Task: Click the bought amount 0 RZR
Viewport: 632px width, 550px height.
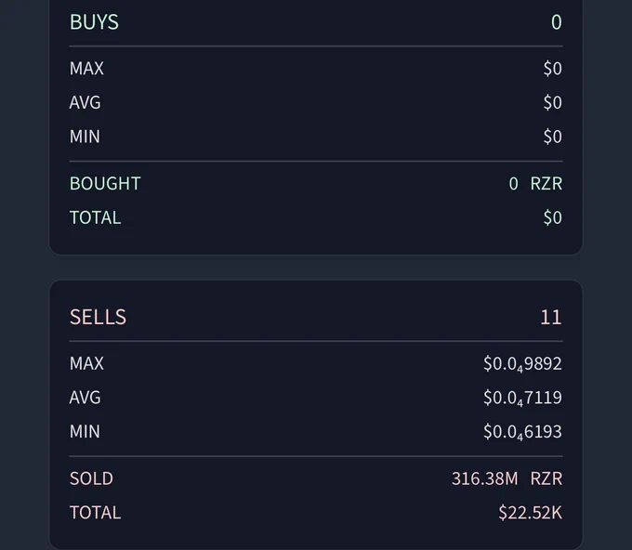Action: [535, 183]
